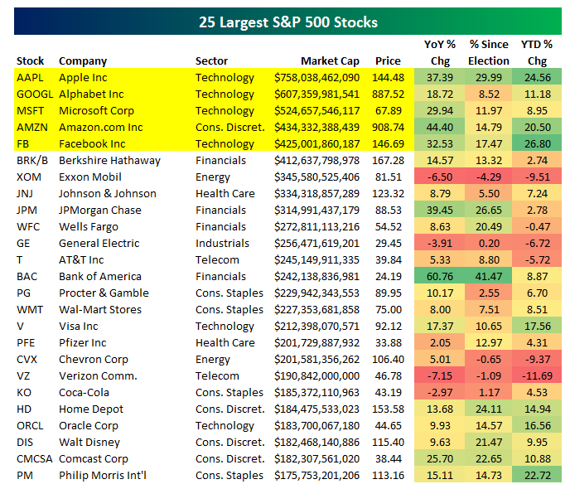The image size is (570, 489).
Task: Click YTD value -9.37 for Chevron
Action: (x=538, y=360)
